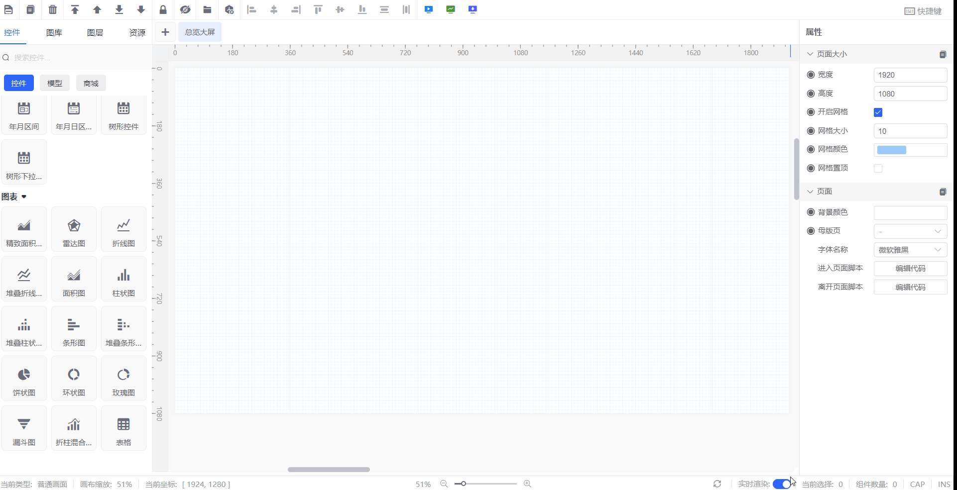Screen dimensions: 957x490
Task: Open the 网格颜色 color swatch
Action: pyautogui.click(x=891, y=150)
